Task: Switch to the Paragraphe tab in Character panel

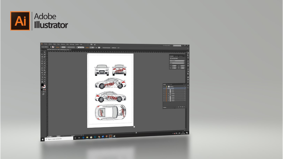Action: [x=176, y=56]
